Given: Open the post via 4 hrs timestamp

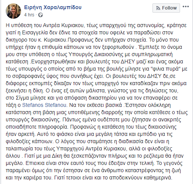Looking at the screenshot, I should (29, 15).
